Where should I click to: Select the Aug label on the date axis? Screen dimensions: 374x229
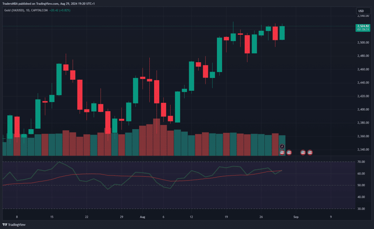142,217
